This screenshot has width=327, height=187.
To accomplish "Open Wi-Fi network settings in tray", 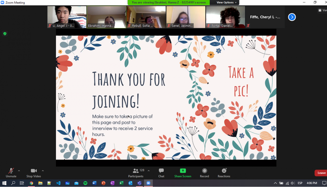I will click(x=287, y=183).
